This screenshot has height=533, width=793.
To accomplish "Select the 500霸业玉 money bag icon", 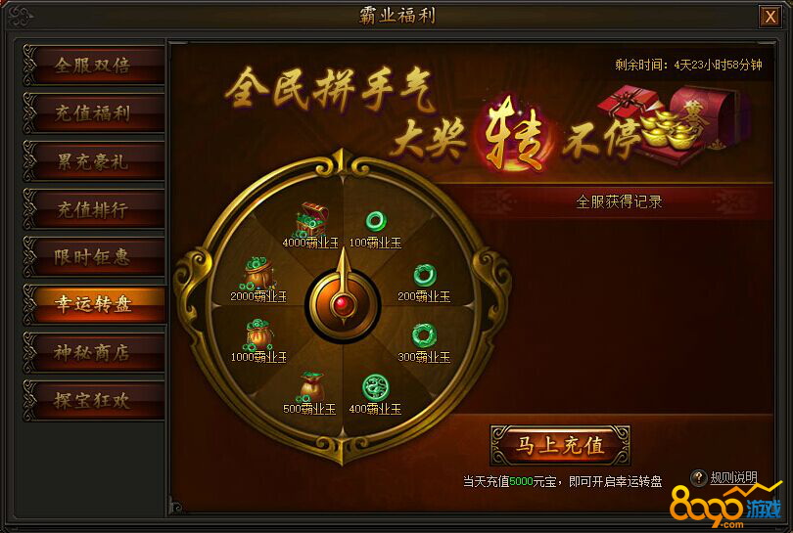I will [311, 386].
